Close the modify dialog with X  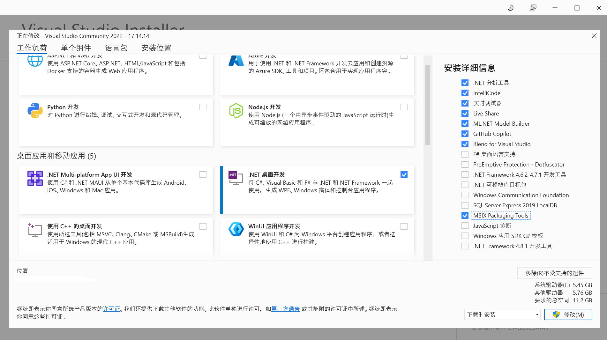click(594, 36)
